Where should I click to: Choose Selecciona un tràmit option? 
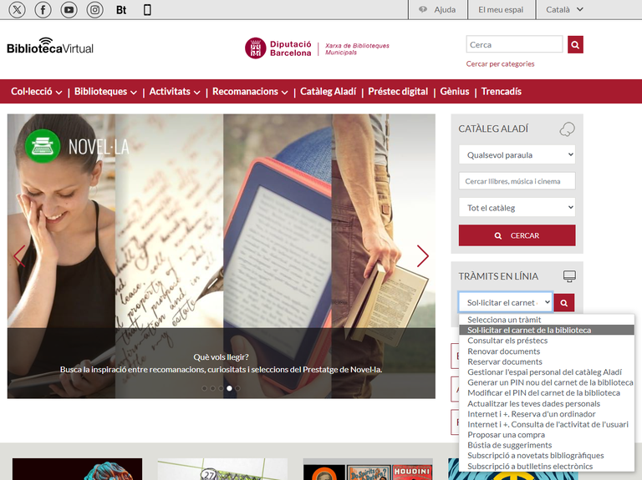[x=547, y=320]
